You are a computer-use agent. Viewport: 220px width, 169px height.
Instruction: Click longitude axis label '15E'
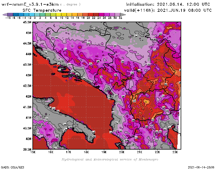click(33, 152)
